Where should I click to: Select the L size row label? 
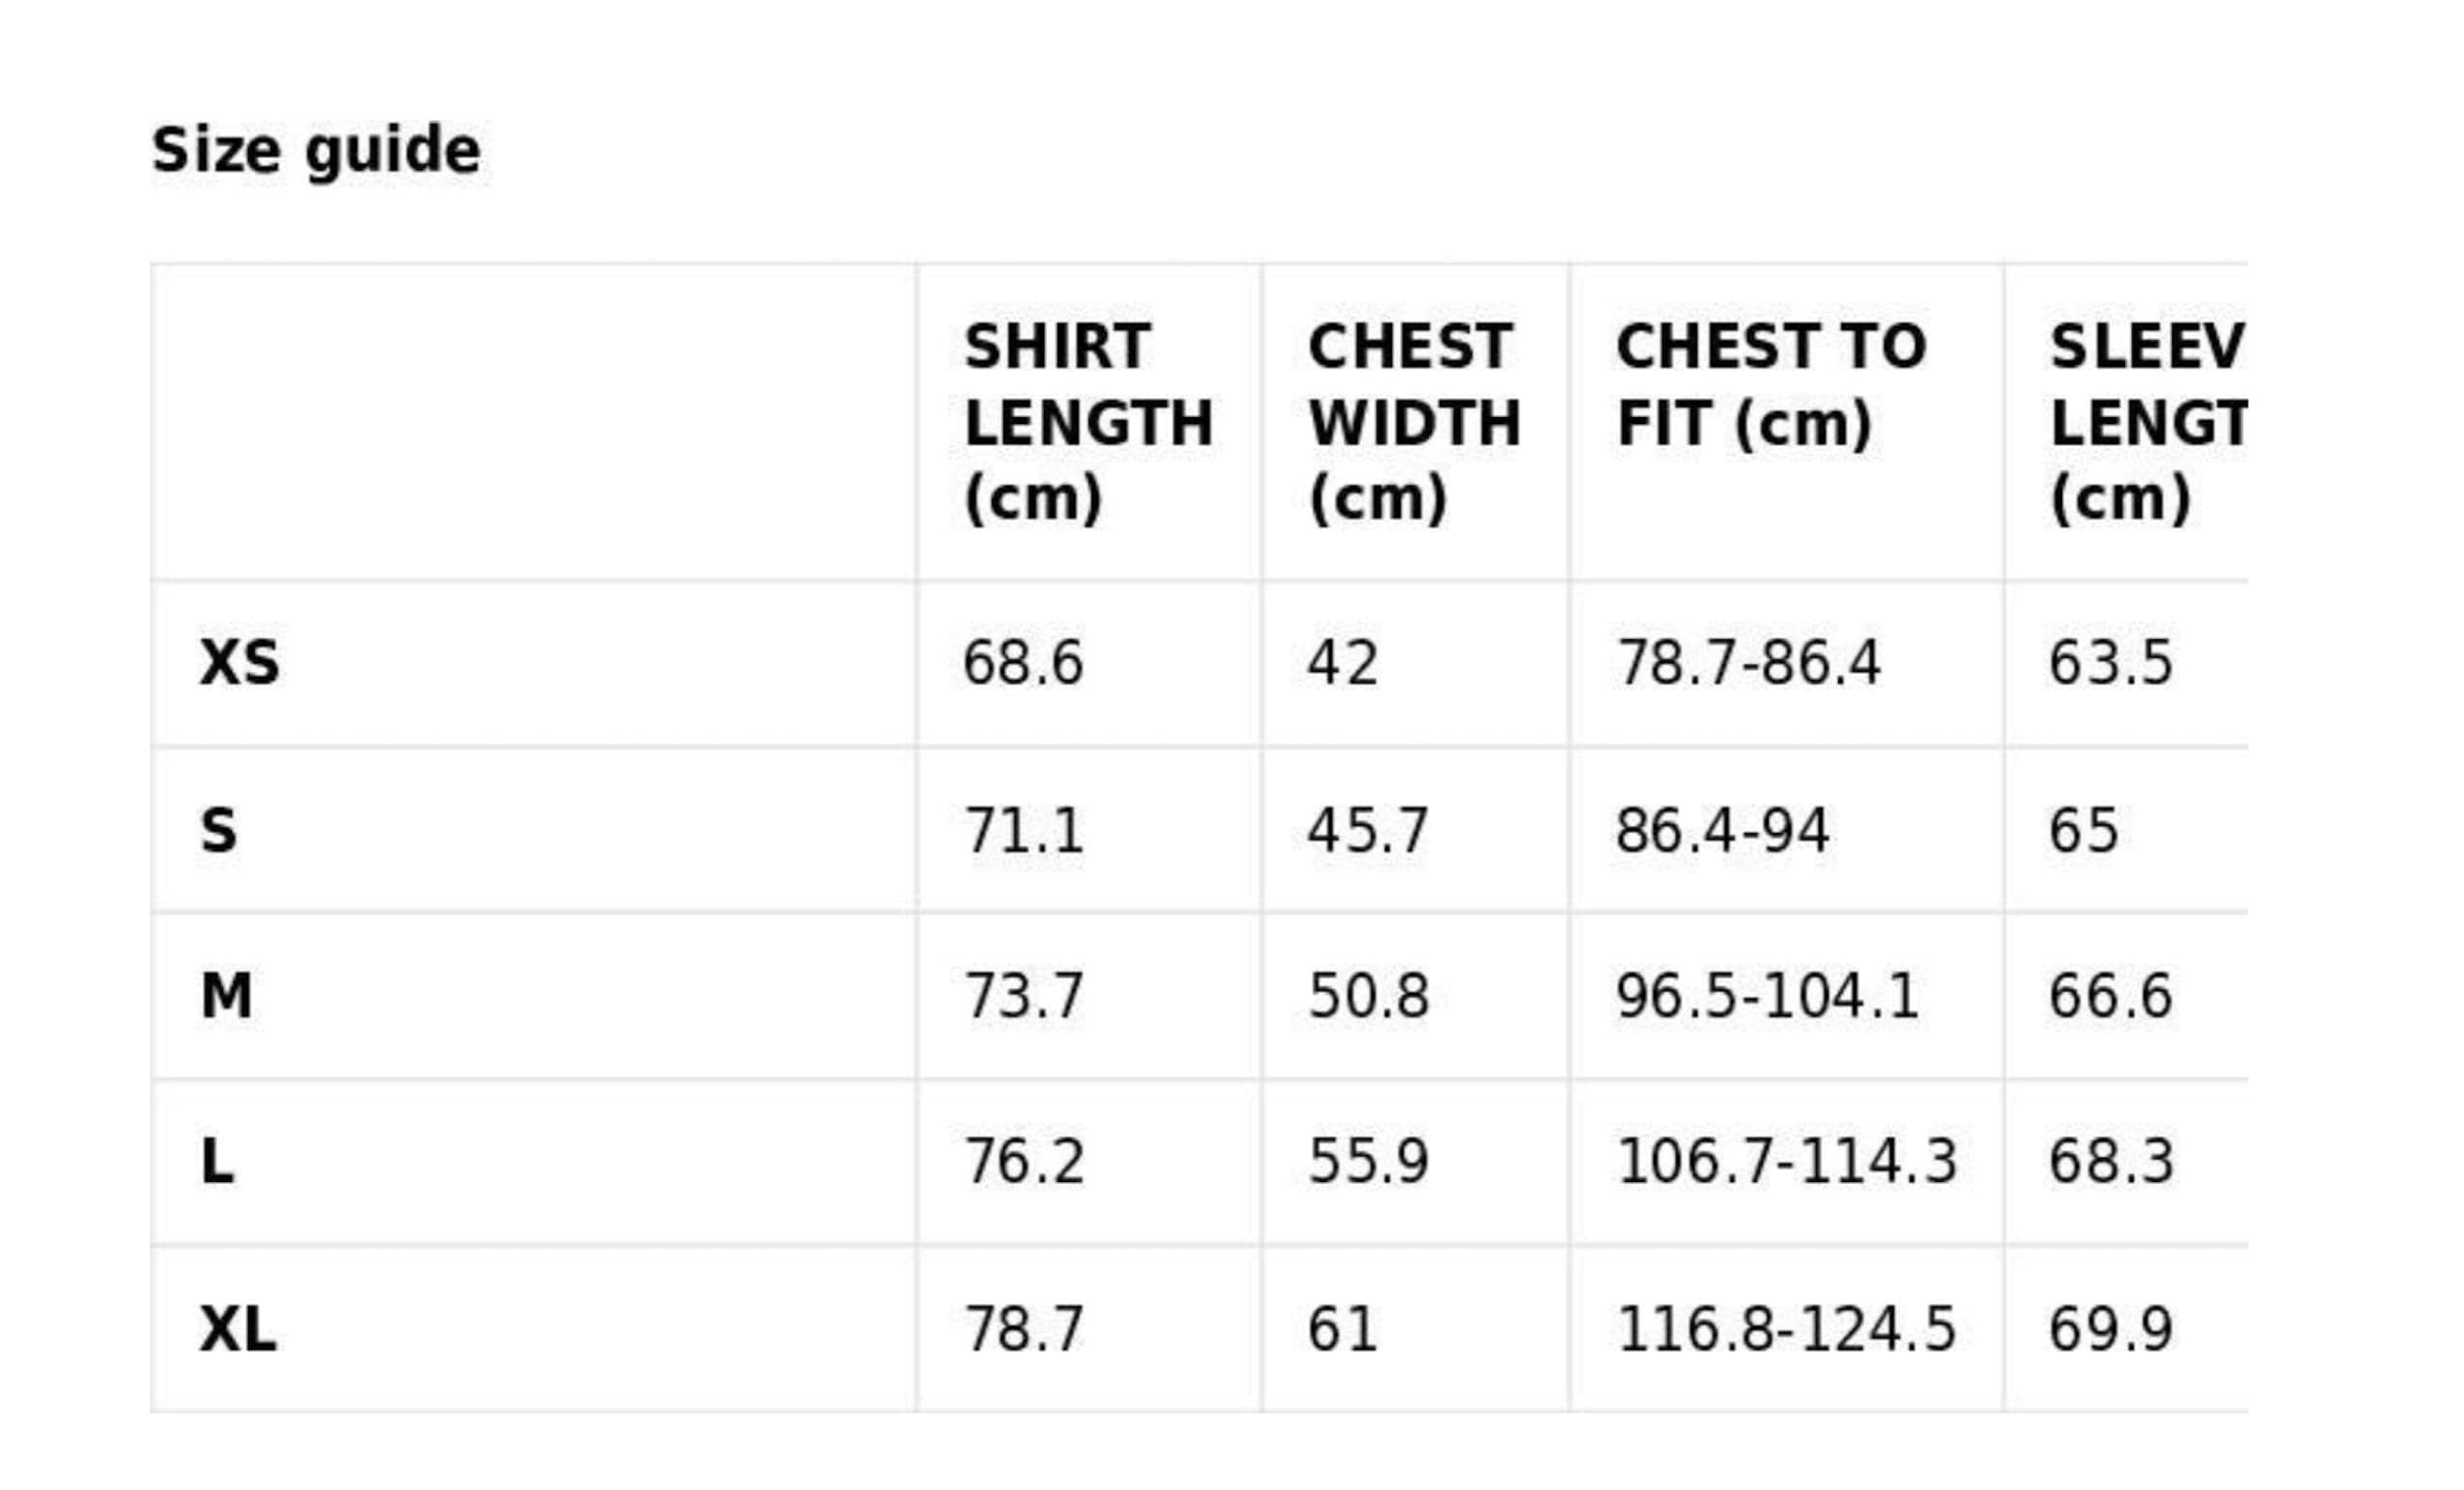(x=217, y=1162)
